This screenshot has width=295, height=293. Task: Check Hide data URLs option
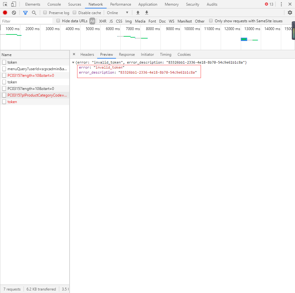[x=58, y=21]
